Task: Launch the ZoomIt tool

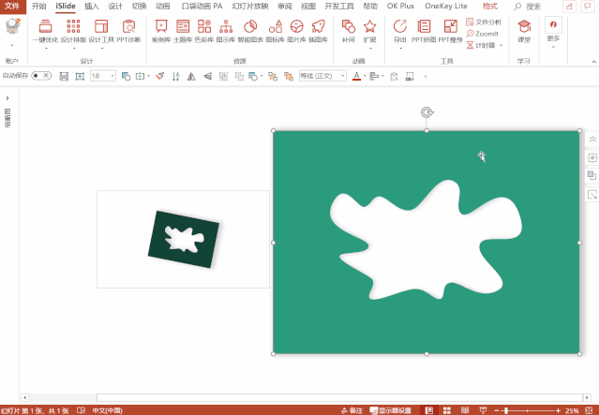Action: point(483,34)
